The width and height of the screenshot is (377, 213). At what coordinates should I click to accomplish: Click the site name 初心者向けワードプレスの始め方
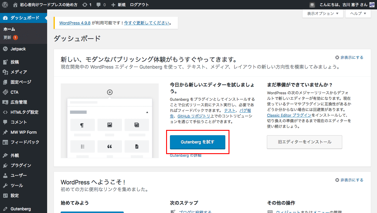pos(48,5)
